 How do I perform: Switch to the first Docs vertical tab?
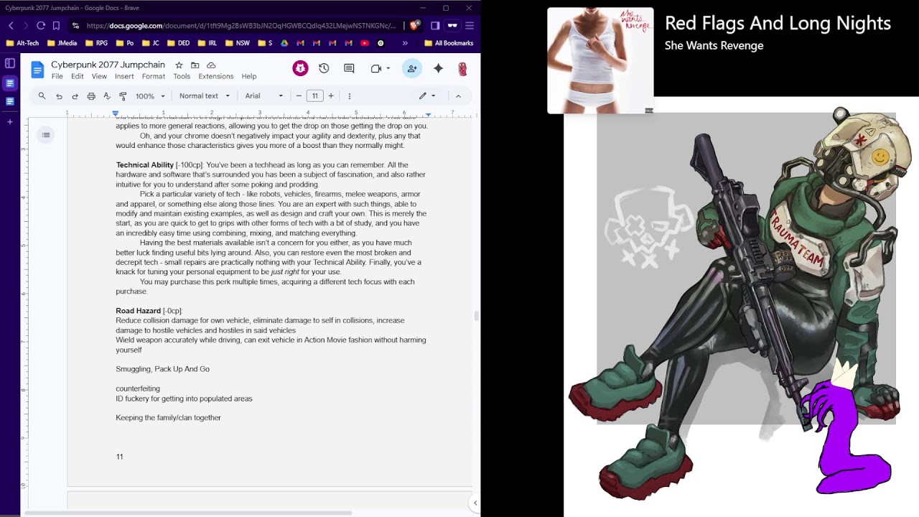pos(10,83)
